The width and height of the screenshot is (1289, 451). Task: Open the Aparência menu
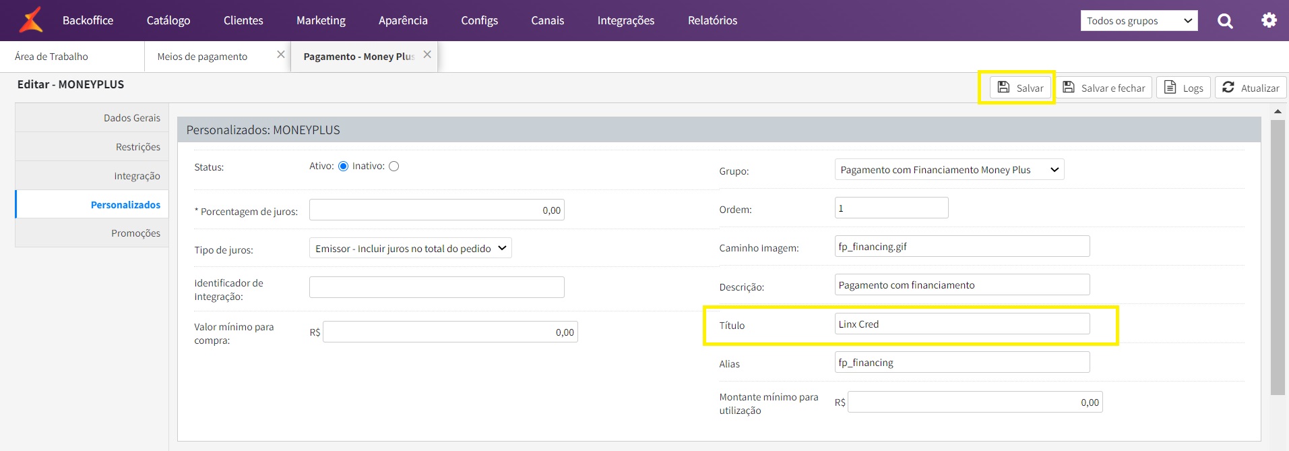403,20
